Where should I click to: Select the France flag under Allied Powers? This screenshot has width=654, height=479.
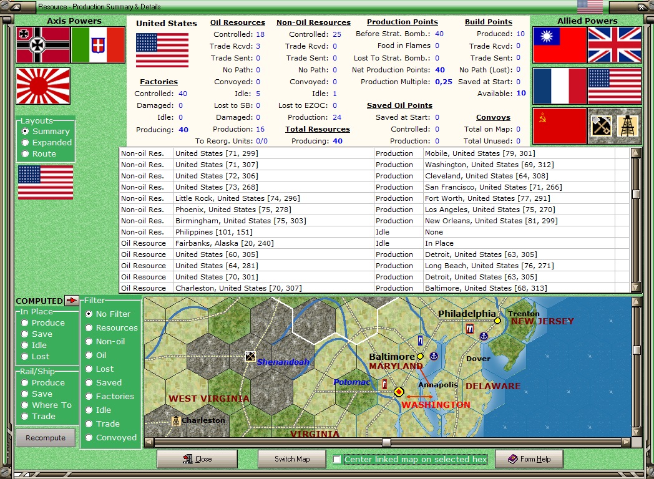559,86
